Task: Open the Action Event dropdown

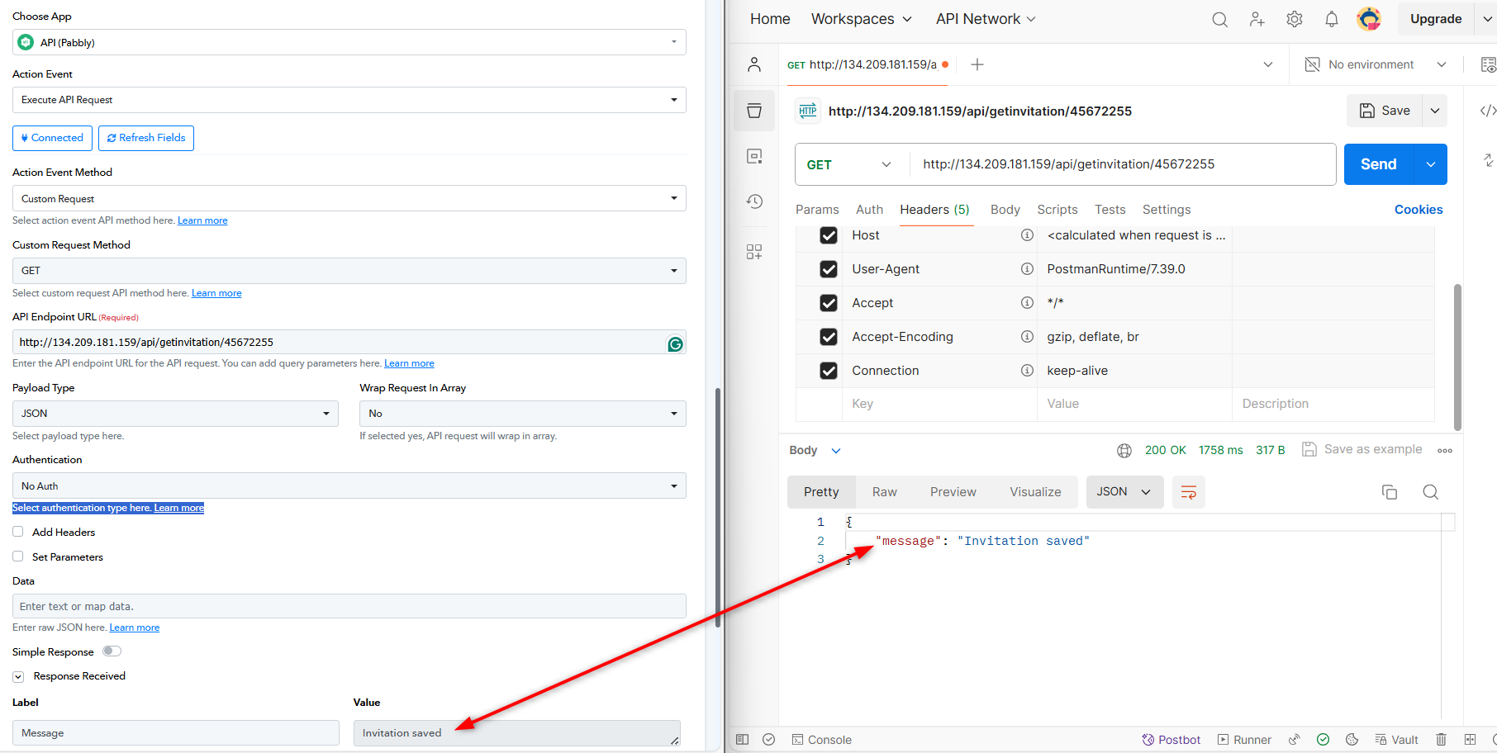Action: point(349,100)
